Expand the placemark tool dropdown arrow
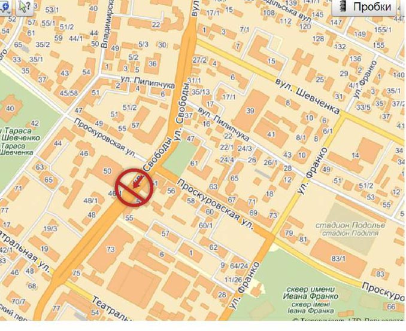406x331 pixels. coord(9,13)
